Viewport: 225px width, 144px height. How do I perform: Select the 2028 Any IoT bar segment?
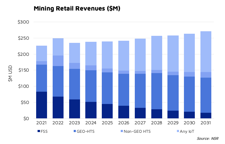157,53
